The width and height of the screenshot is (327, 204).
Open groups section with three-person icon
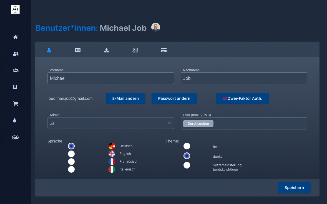click(x=16, y=70)
